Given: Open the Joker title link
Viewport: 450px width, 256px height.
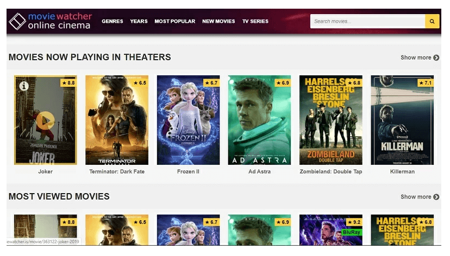Looking at the screenshot, I should tap(45, 171).
